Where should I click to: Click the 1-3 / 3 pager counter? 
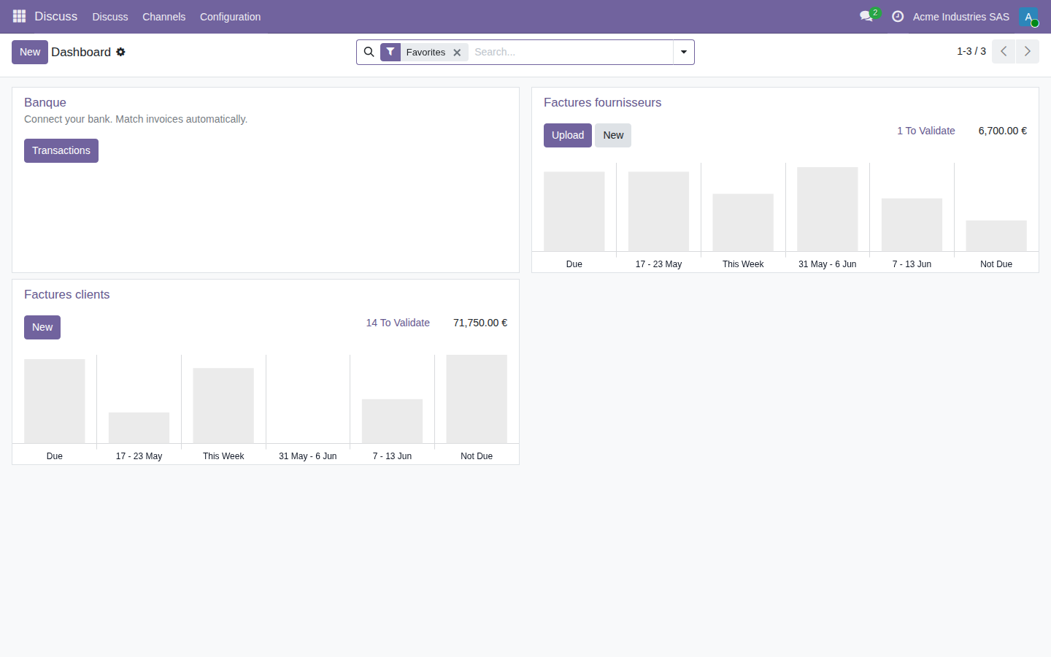click(971, 51)
